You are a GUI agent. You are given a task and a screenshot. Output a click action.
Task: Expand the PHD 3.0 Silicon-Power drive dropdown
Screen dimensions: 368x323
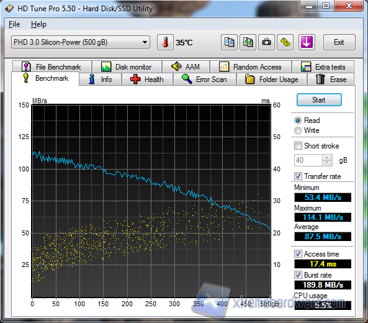coord(81,42)
